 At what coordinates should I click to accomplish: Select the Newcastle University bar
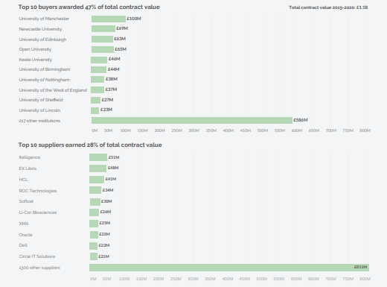tap(103, 29)
